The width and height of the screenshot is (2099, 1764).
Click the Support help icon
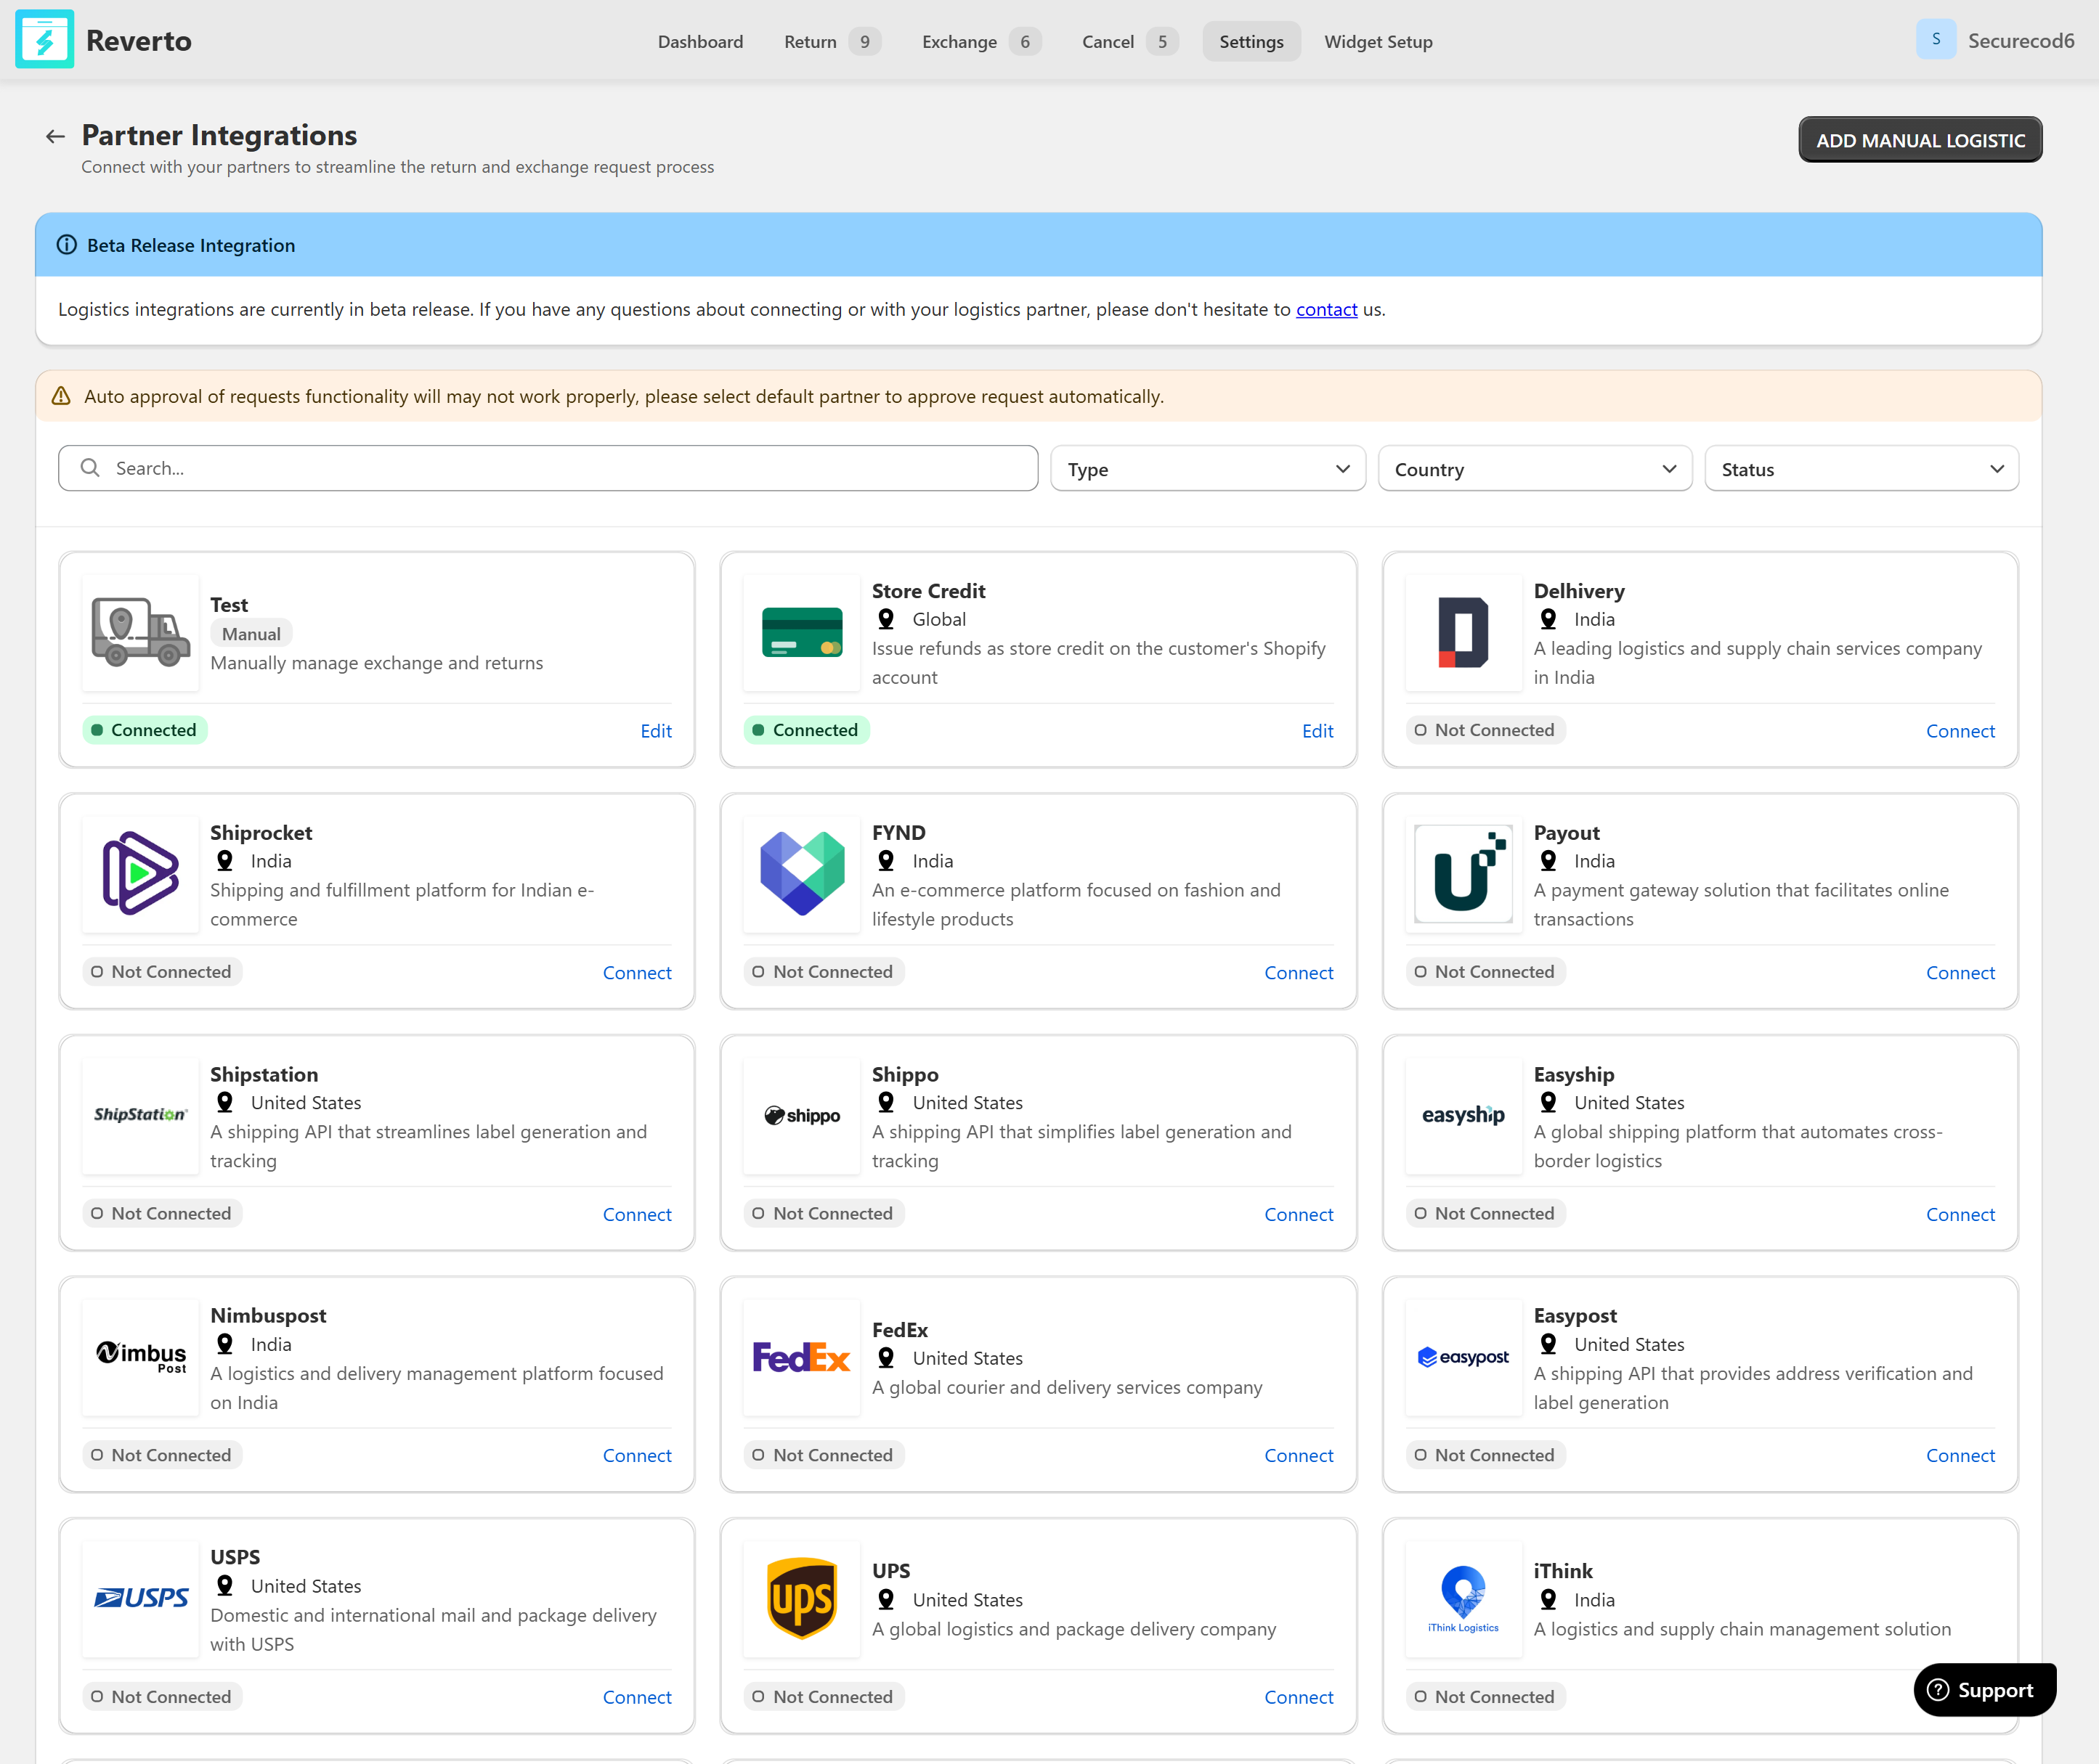[x=1938, y=1690]
